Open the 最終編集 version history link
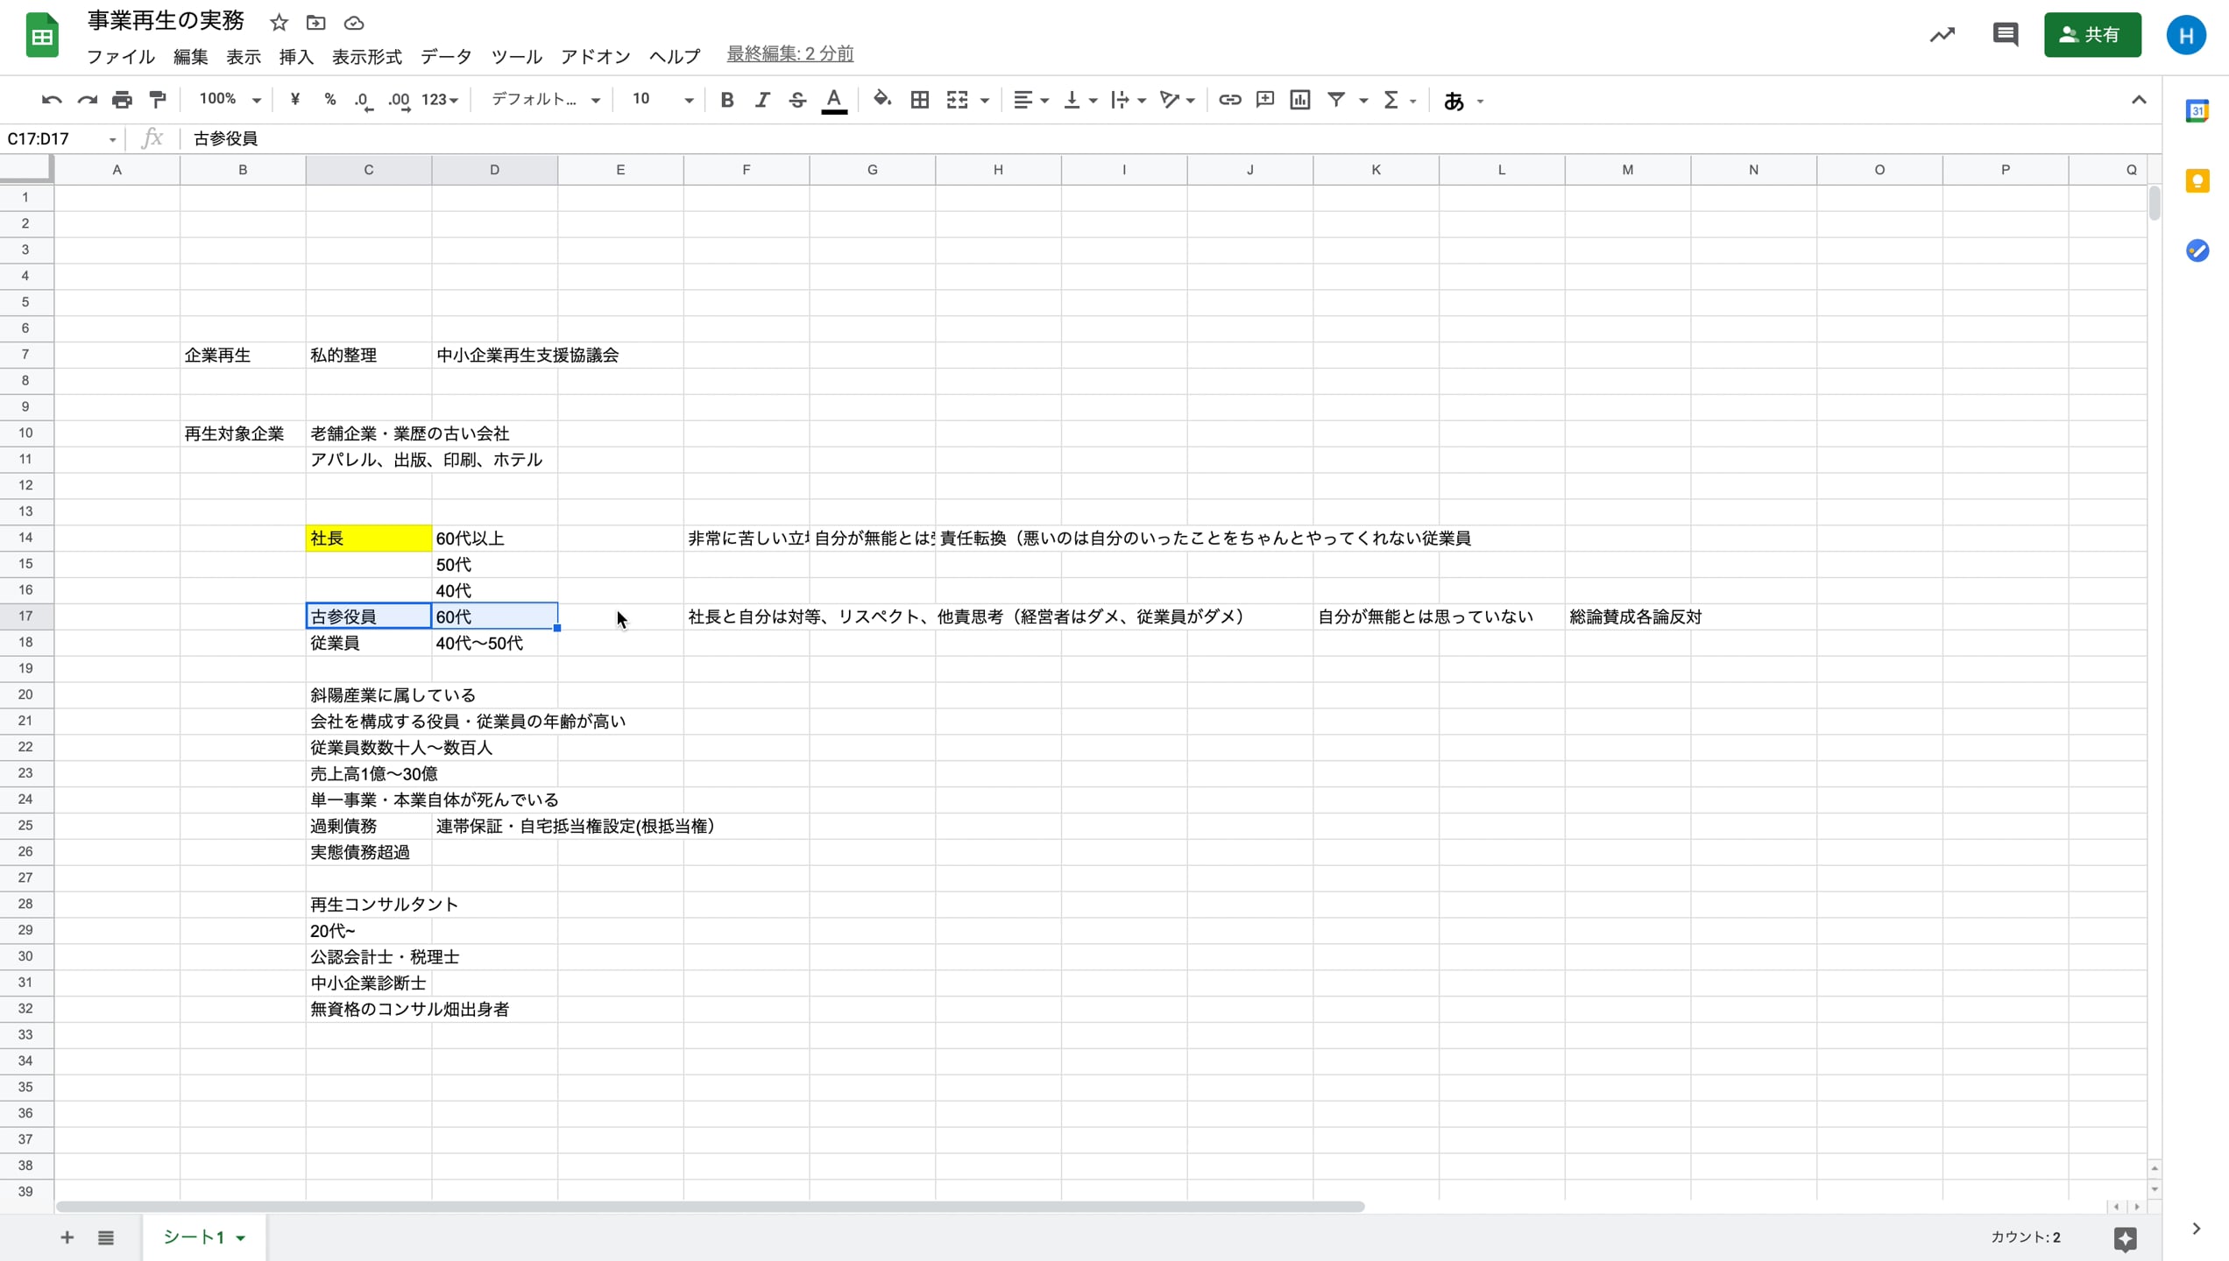The width and height of the screenshot is (2229, 1261). pyautogui.click(x=789, y=53)
